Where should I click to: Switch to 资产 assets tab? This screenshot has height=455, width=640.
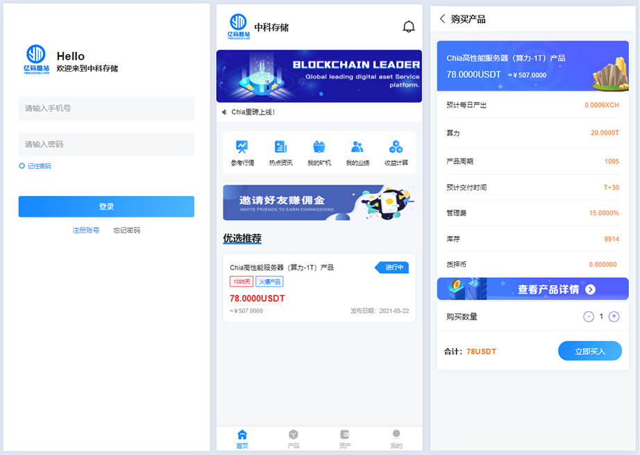(345, 439)
